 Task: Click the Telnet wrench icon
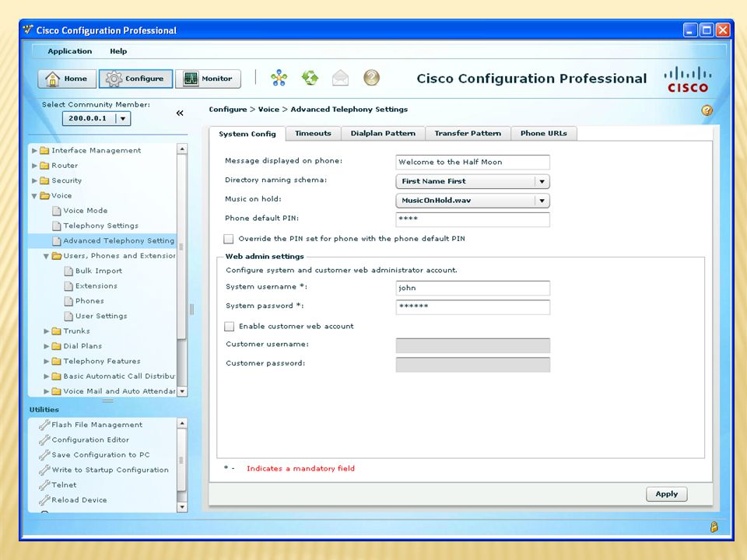(44, 485)
